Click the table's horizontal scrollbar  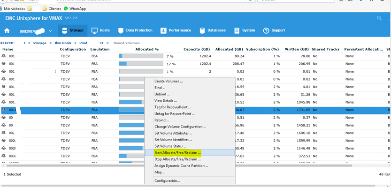[178, 165]
